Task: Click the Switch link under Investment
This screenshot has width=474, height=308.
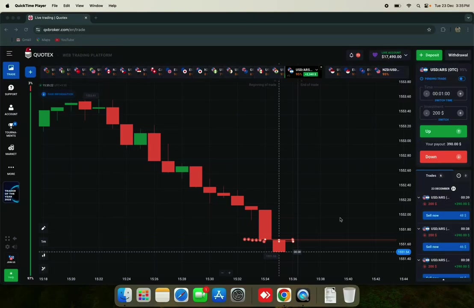Action: [443, 120]
